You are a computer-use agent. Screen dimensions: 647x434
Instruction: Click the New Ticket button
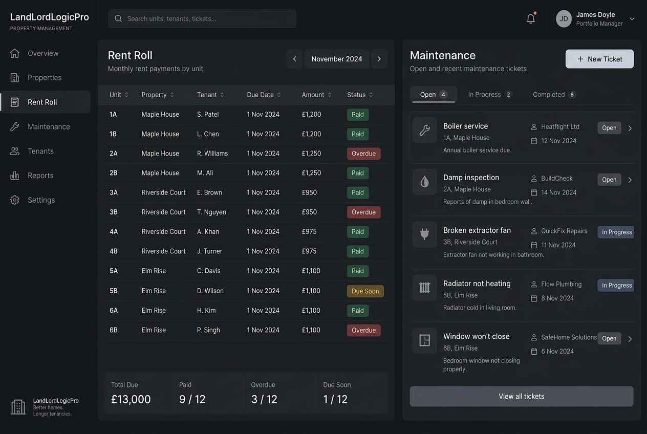pos(599,59)
